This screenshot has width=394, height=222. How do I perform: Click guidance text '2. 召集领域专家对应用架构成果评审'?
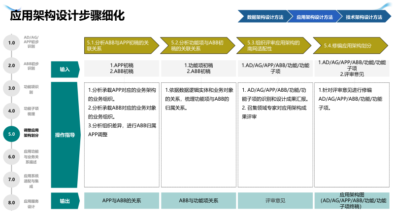coord(274,112)
